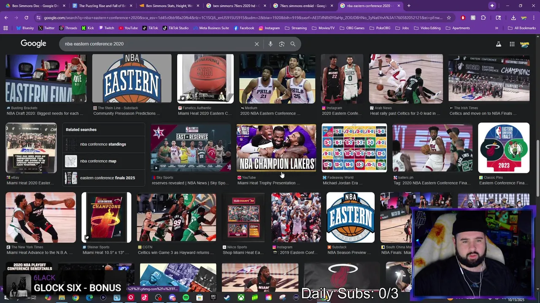Reload the current page

pyautogui.click(x=26, y=18)
